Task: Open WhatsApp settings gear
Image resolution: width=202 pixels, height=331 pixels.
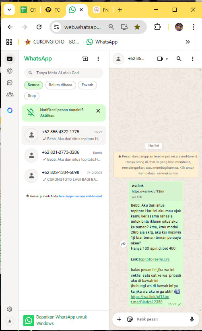Action: pyautogui.click(x=10, y=309)
